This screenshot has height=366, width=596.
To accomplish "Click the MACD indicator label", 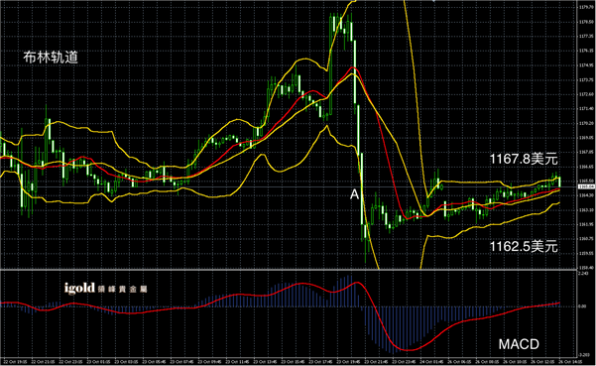I will click(x=519, y=344).
